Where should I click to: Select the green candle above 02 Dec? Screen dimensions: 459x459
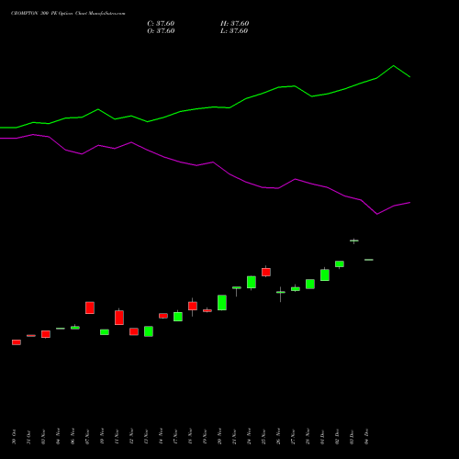click(340, 264)
